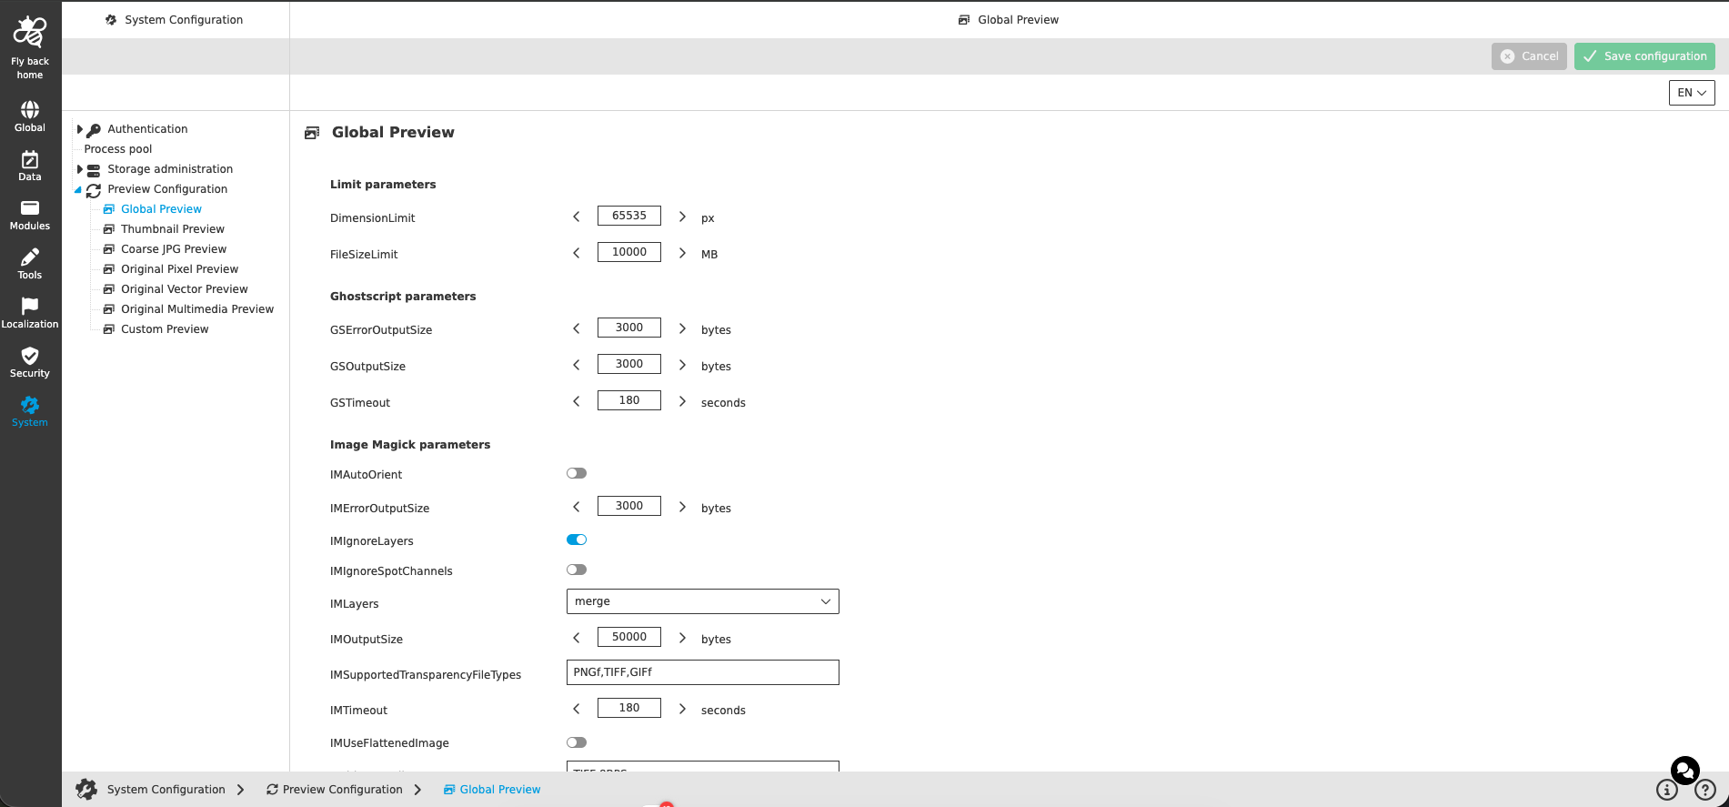1729x807 pixels.
Task: Toggle the IMAutoOrient switch
Action: pyautogui.click(x=577, y=473)
